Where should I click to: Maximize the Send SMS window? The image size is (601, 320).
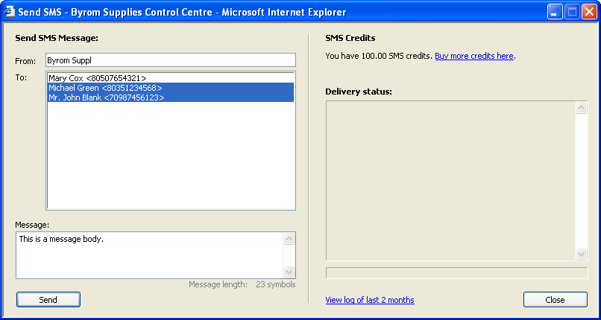572,12
